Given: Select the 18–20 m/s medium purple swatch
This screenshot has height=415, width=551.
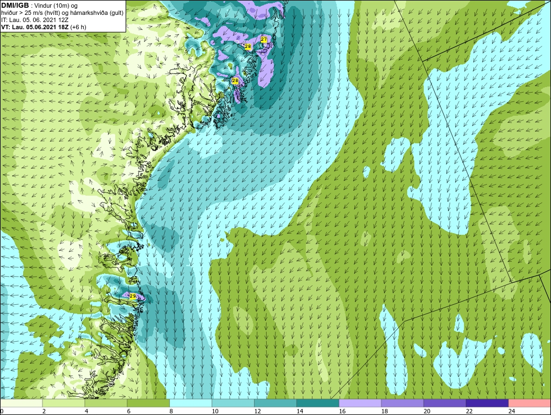Looking at the screenshot, I should [x=402, y=403].
